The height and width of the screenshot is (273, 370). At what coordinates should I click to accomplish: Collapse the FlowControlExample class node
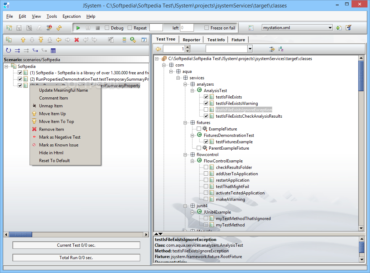(192, 161)
